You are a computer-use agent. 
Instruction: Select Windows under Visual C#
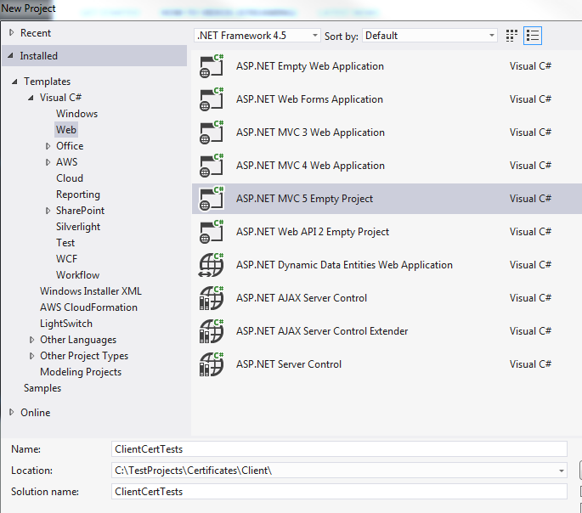76,114
